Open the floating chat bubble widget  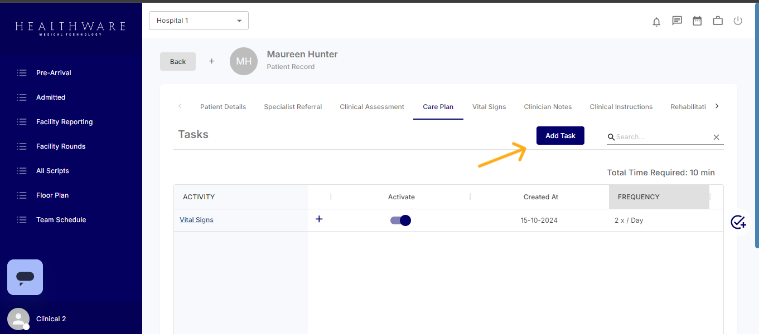pyautogui.click(x=25, y=277)
